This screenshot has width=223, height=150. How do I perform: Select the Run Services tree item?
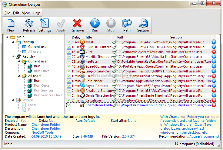click(44, 90)
